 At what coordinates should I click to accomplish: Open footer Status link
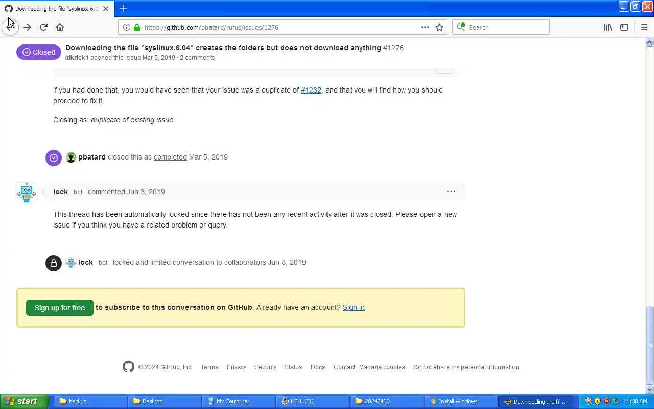click(x=293, y=367)
